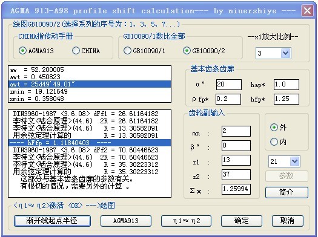318x237 pixels.
Task: Select the 2R = 70.60446623 row
Action: pyautogui.click(x=90, y=157)
